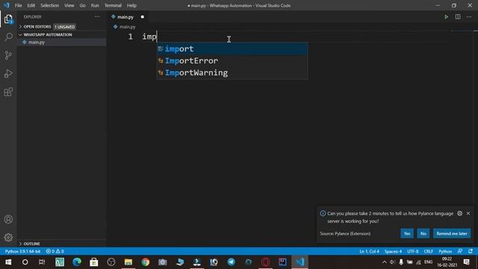This screenshot has height=269, width=478.
Task: Dismiss the Pylance notification
Action: [x=468, y=214]
